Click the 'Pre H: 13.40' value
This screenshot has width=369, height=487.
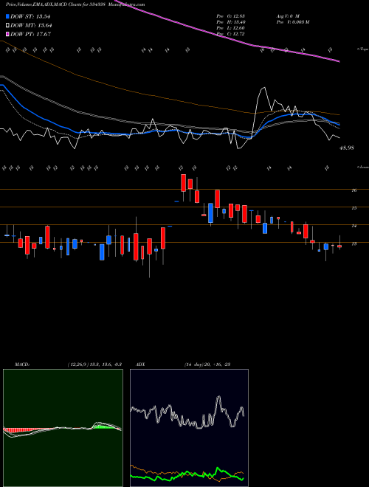[x=231, y=22]
